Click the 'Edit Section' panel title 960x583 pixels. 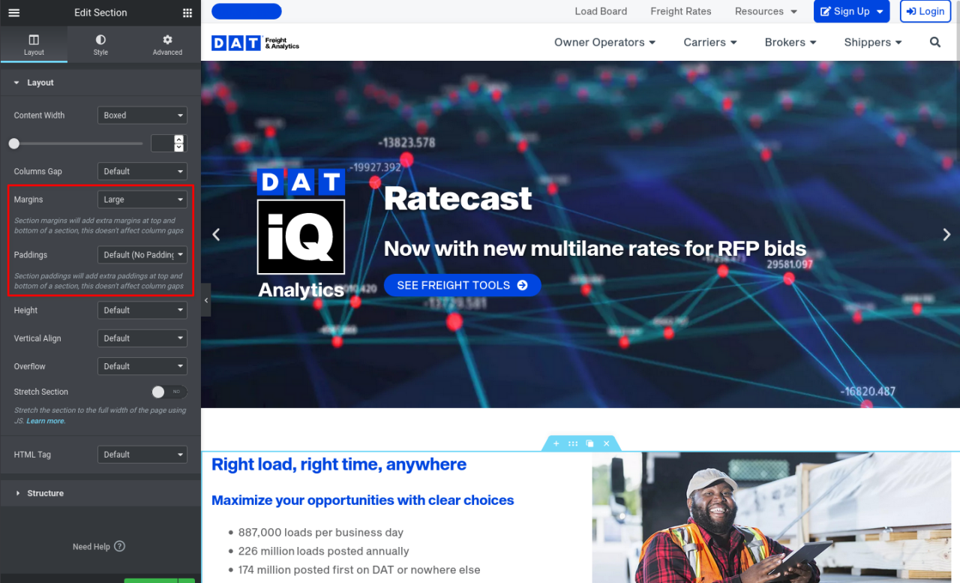(x=100, y=13)
